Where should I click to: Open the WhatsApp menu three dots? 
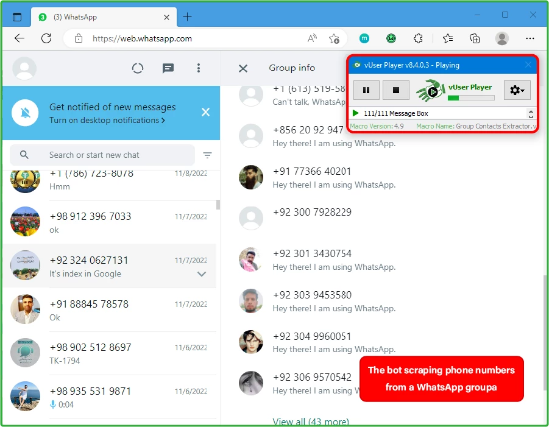tap(199, 68)
